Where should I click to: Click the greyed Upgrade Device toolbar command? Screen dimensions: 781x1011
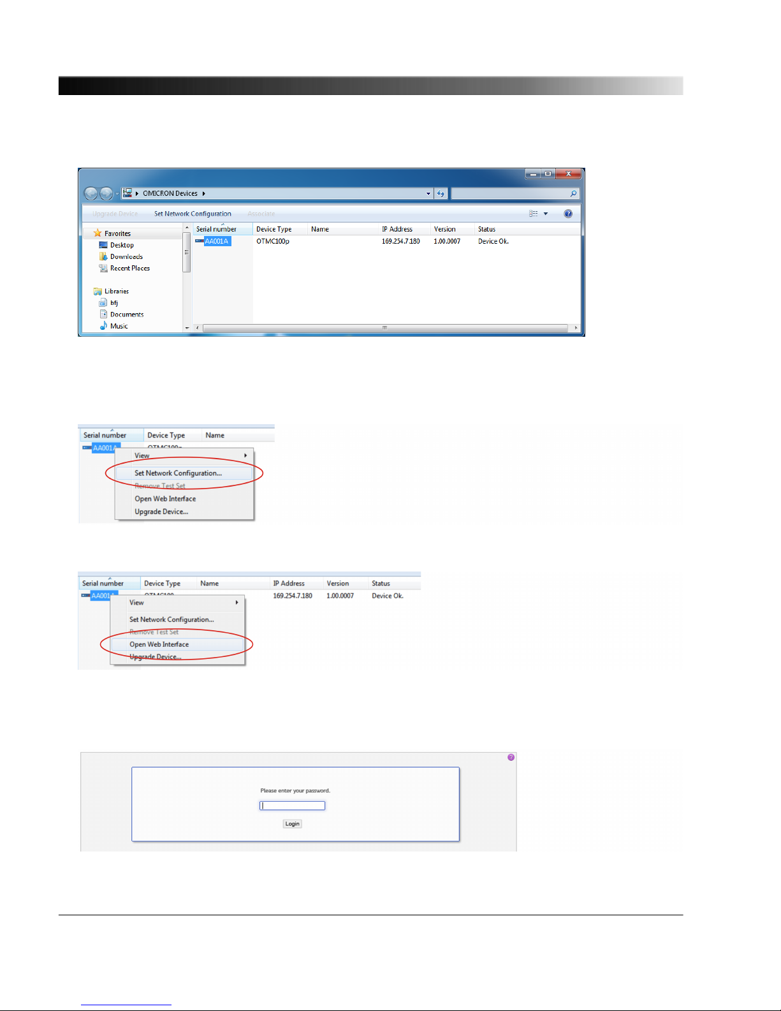[x=115, y=214]
